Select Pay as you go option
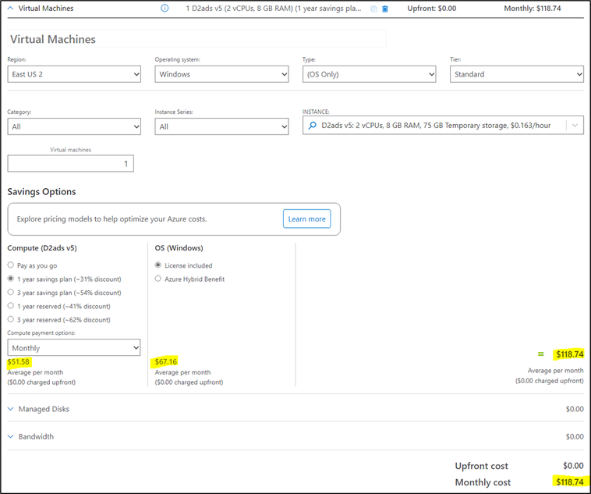The height and width of the screenshot is (494, 591). pyautogui.click(x=11, y=265)
